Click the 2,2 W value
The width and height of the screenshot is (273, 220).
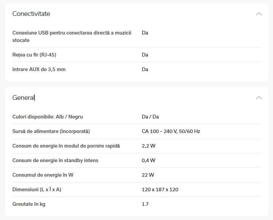[148, 146]
